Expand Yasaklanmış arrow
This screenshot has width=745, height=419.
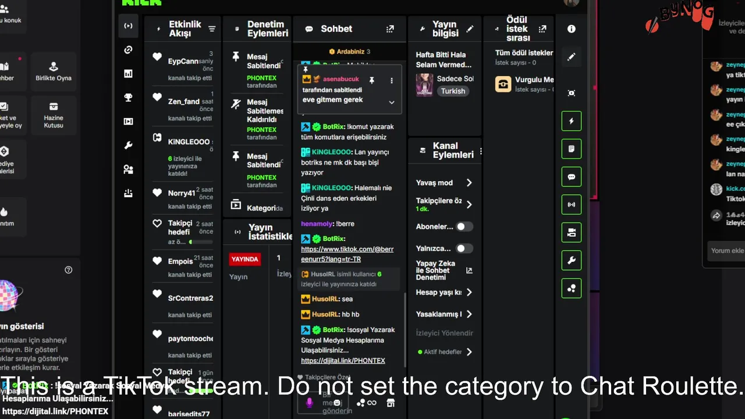[469, 314]
